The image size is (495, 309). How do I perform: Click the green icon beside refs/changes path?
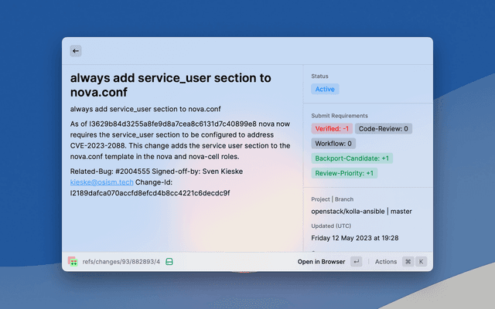[169, 262]
